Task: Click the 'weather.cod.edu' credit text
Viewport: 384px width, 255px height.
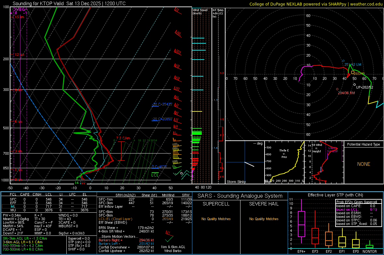Action: (x=366, y=4)
